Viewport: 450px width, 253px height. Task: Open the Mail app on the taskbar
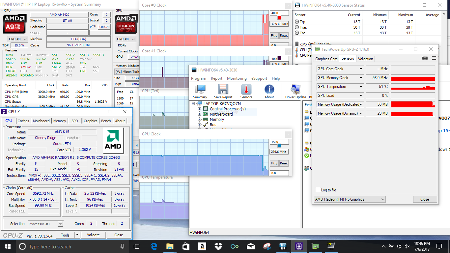click(250, 246)
